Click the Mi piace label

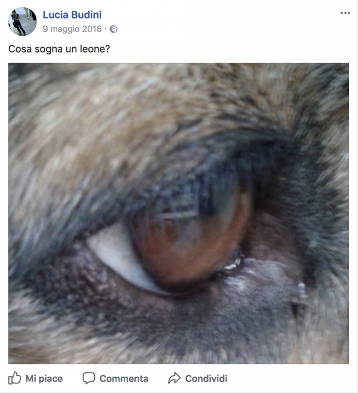[44, 379]
